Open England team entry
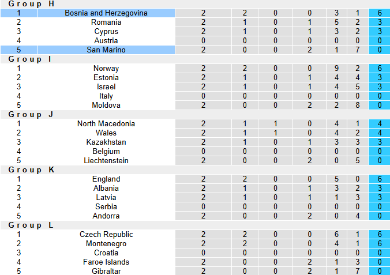This screenshot has height=275, width=390. (x=106, y=179)
